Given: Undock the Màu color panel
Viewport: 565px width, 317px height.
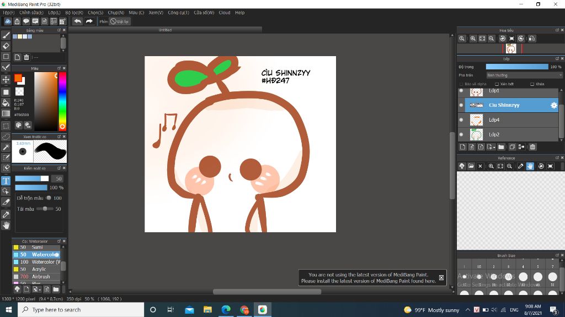Looking at the screenshot, I should coord(59,68).
